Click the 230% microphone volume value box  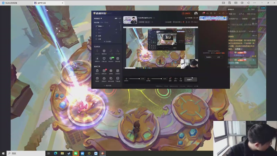(143, 79)
